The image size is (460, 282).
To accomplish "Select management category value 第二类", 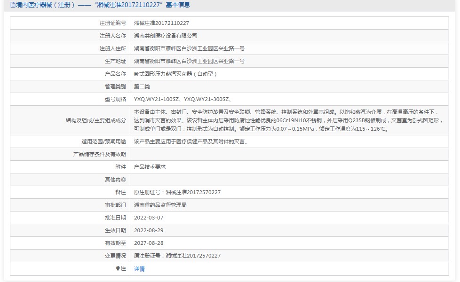I will pos(142,86).
